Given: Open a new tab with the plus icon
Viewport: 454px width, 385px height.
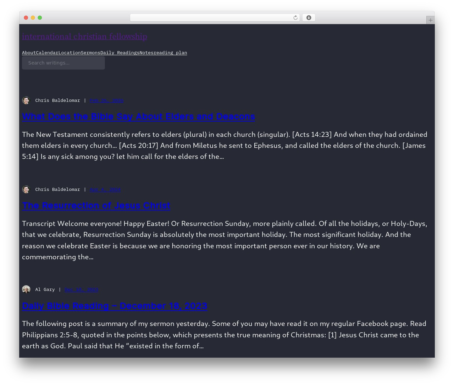Looking at the screenshot, I should (430, 20).
